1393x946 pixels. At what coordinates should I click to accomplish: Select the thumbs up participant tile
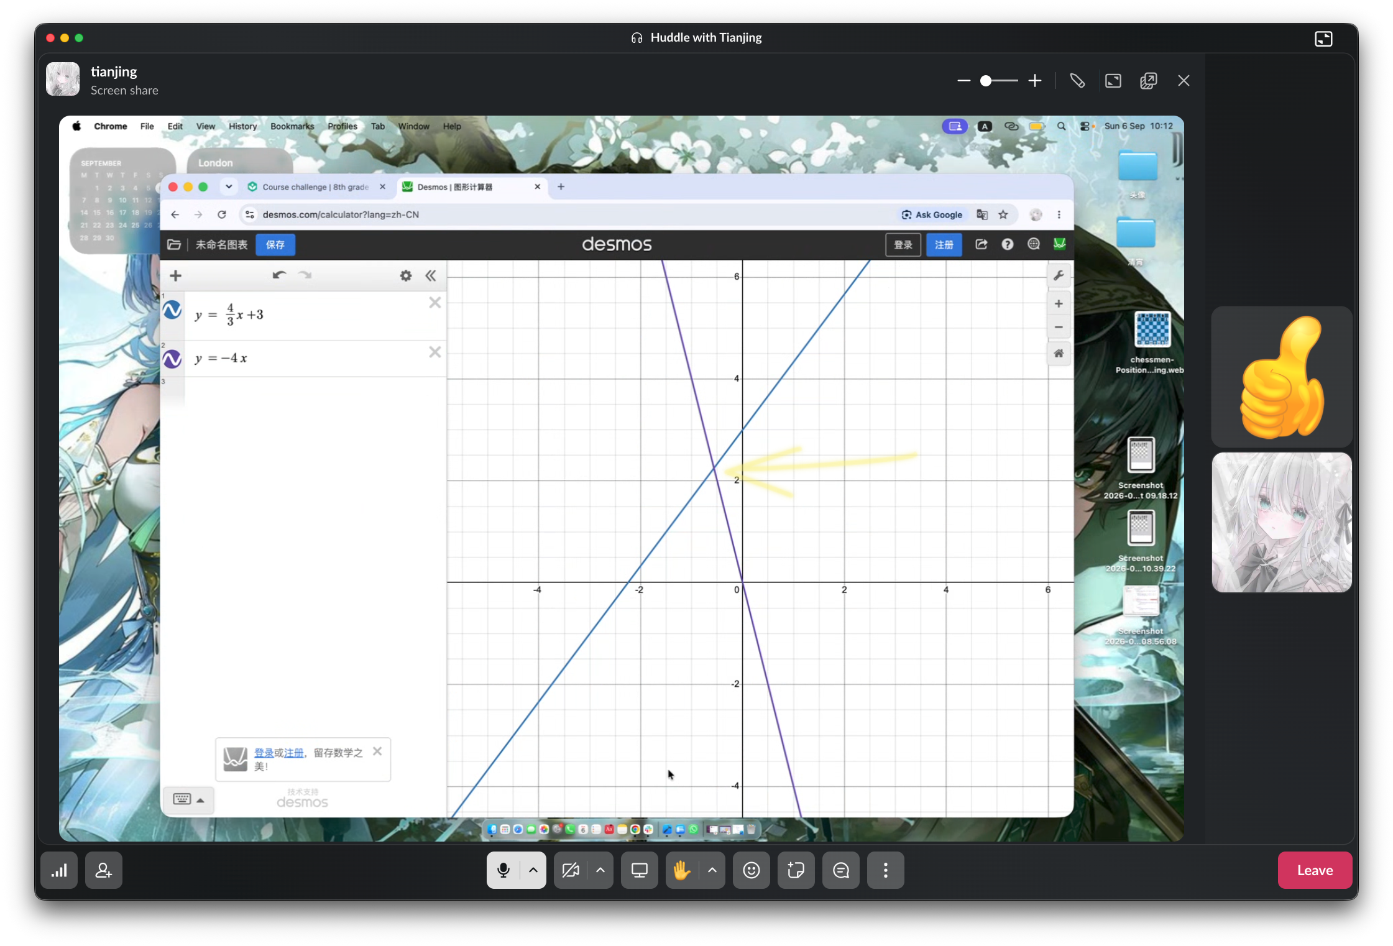(1282, 377)
